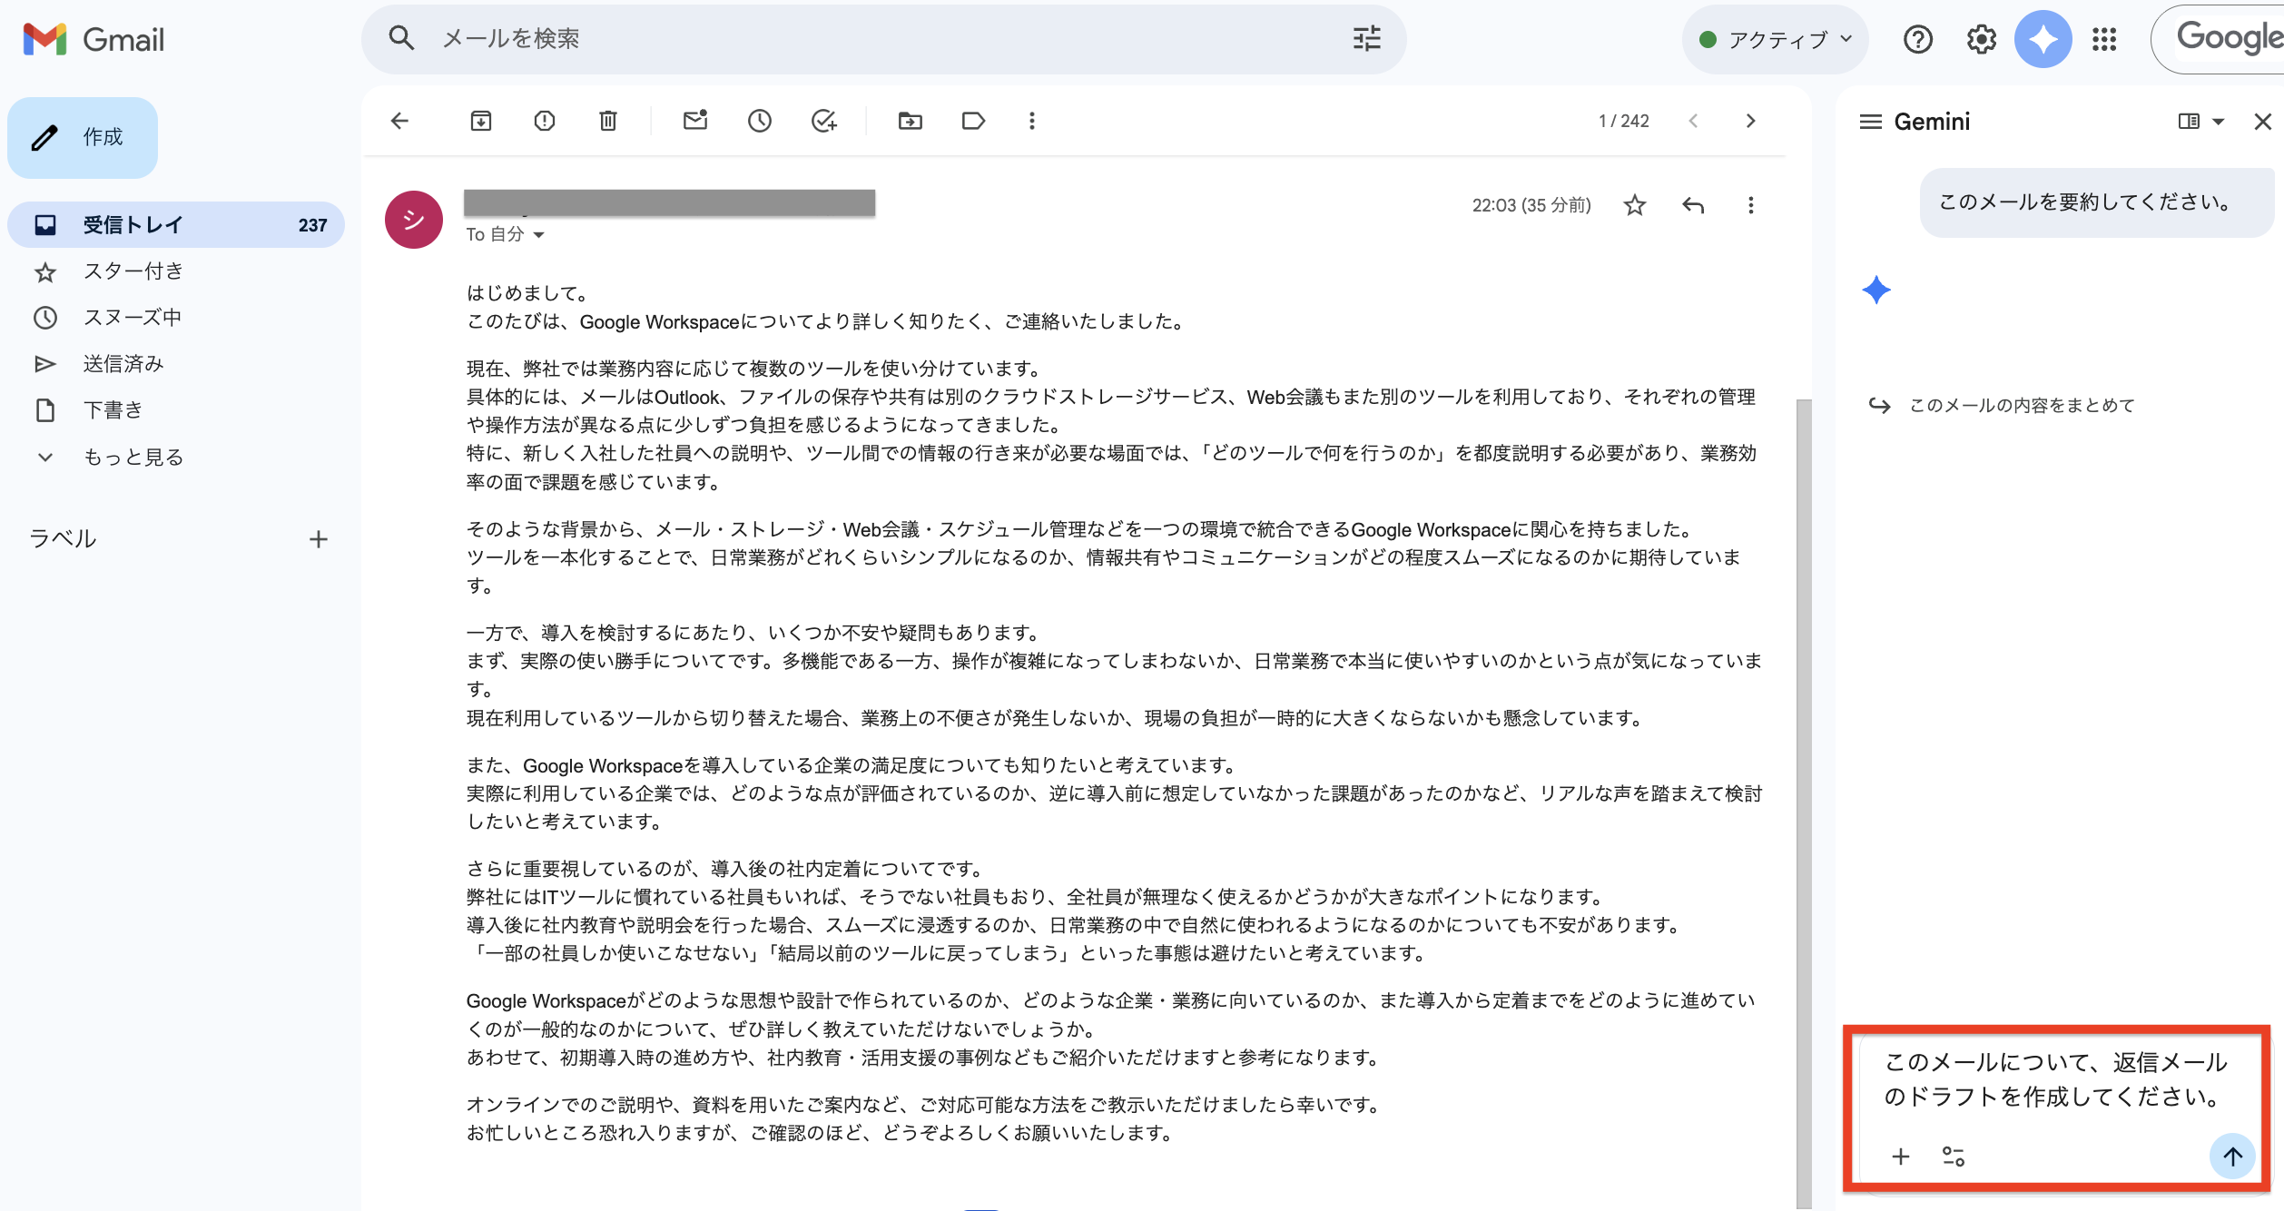The height and width of the screenshot is (1211, 2284).
Task: Snooze this email
Action: click(760, 121)
